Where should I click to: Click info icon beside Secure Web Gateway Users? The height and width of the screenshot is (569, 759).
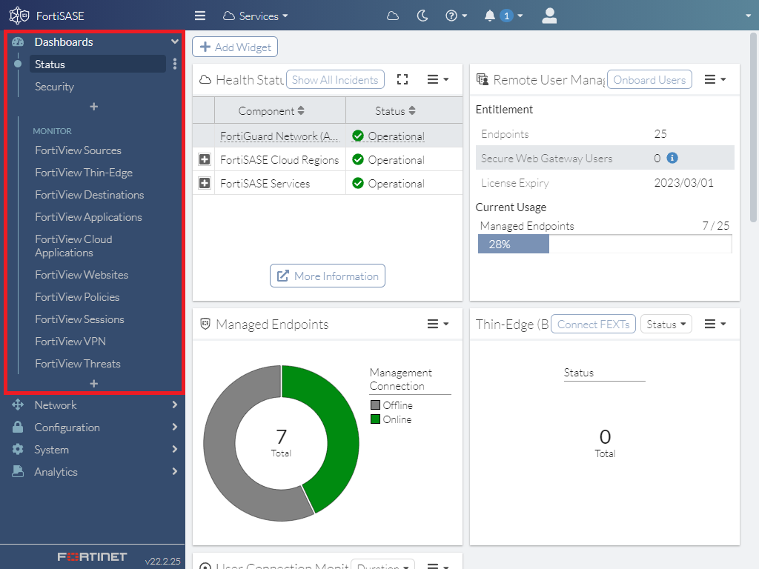[x=672, y=158]
